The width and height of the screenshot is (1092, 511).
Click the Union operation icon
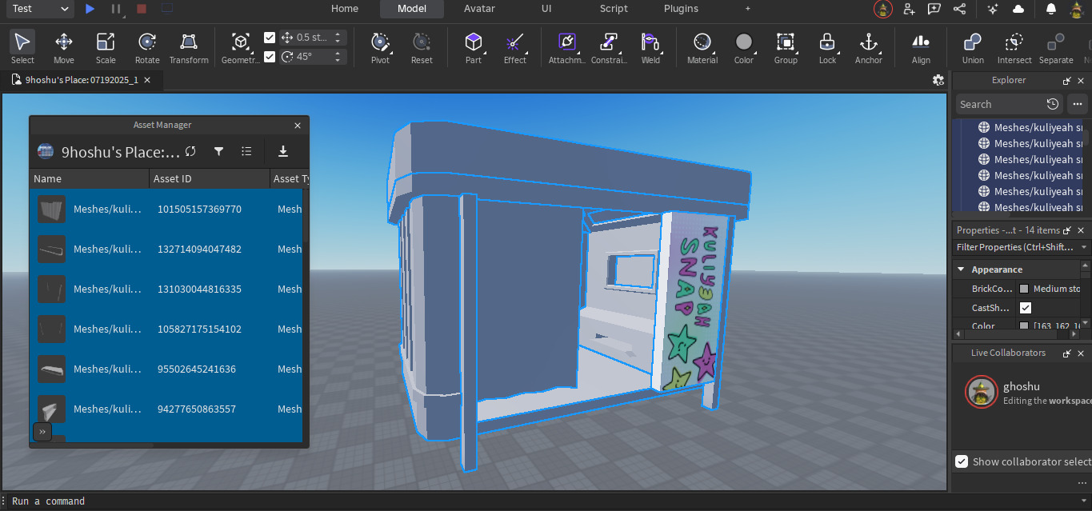pyautogui.click(x=973, y=47)
